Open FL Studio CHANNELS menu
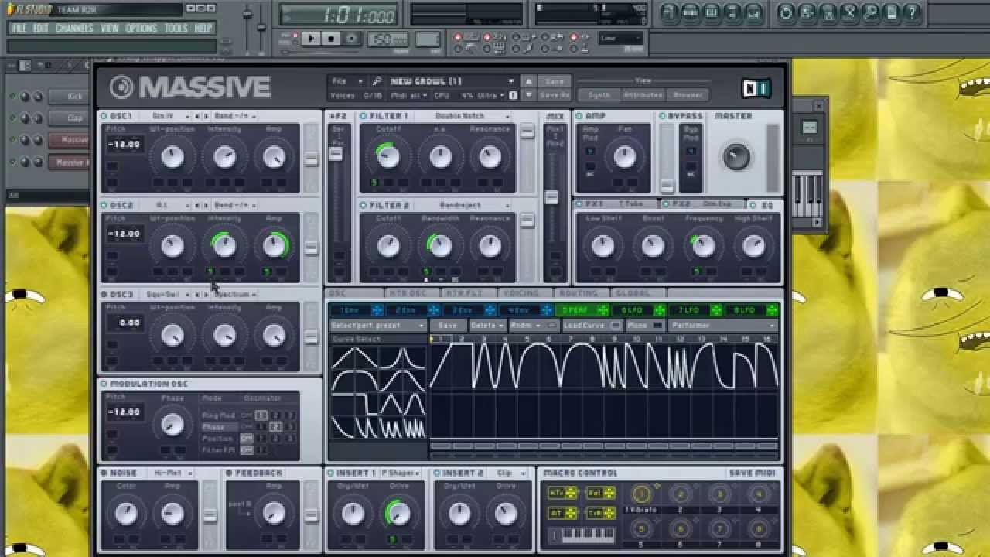 (x=74, y=29)
